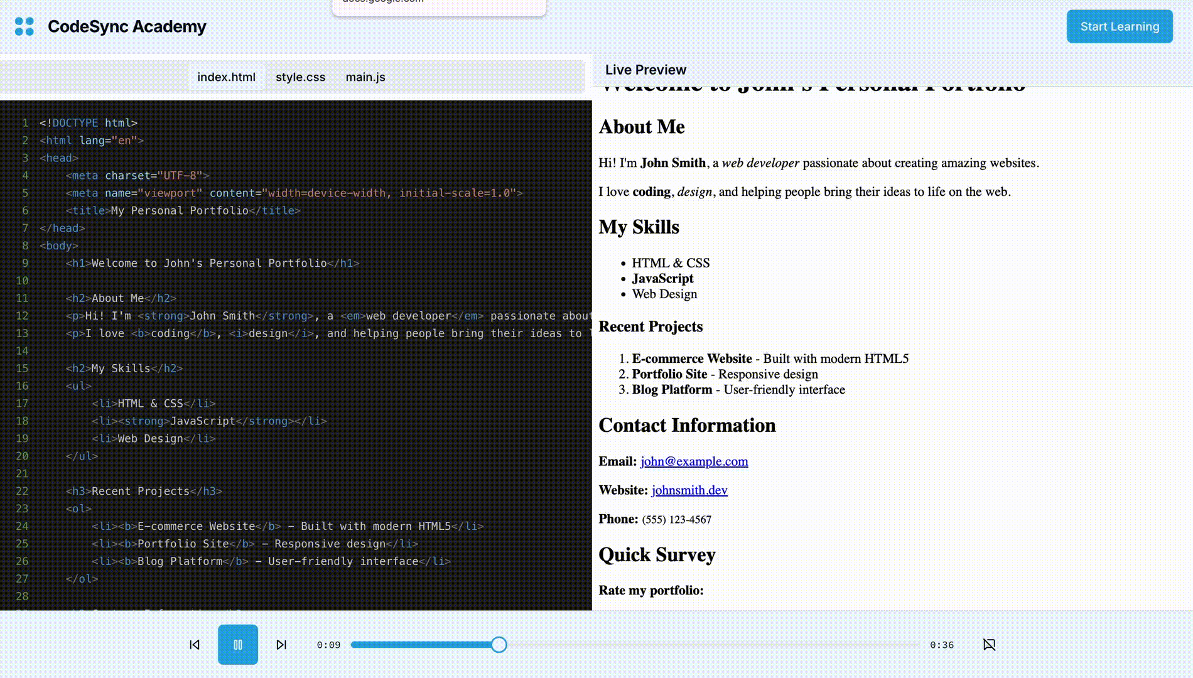Click line number 9 in the editor gutter
1193x678 pixels.
click(25, 263)
